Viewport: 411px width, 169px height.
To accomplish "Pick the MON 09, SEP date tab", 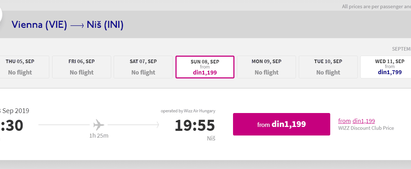I will (266, 67).
